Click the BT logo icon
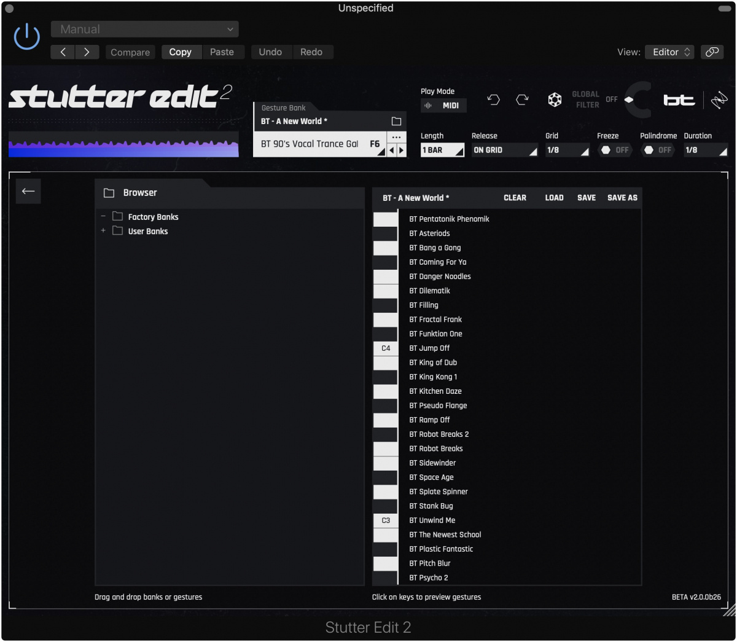737x642 pixels. pyautogui.click(x=679, y=99)
